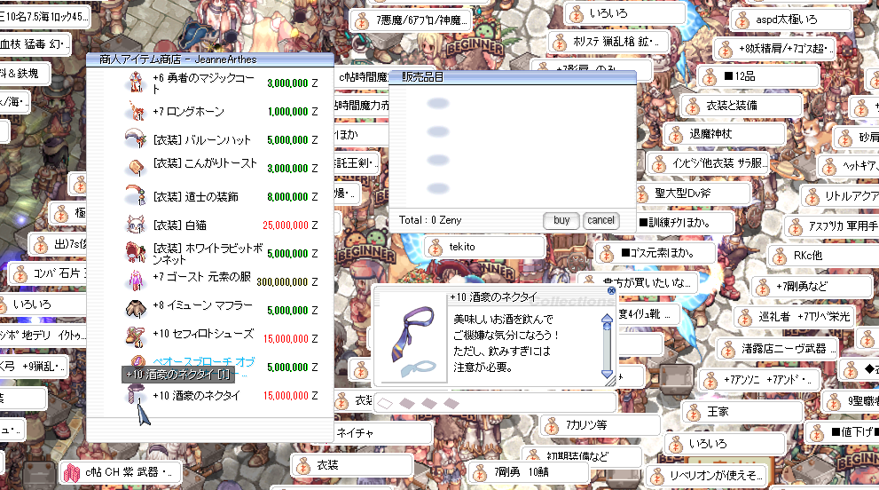
Task: Click the +6 勇者のマジックコート item icon
Action: [x=136, y=83]
